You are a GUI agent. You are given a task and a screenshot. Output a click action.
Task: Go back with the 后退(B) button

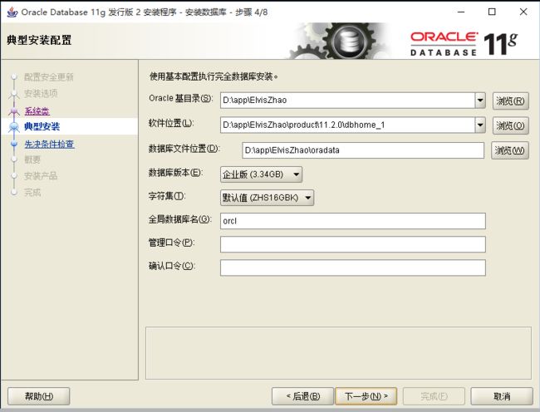click(x=302, y=396)
